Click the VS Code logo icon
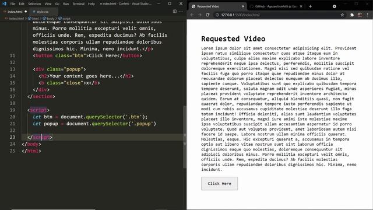373x210 pixels. [x=4, y=4]
